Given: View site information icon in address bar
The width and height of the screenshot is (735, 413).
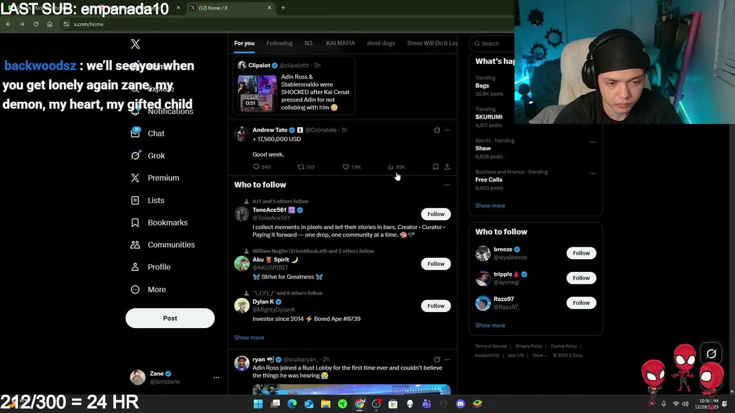Looking at the screenshot, I should tap(66, 24).
